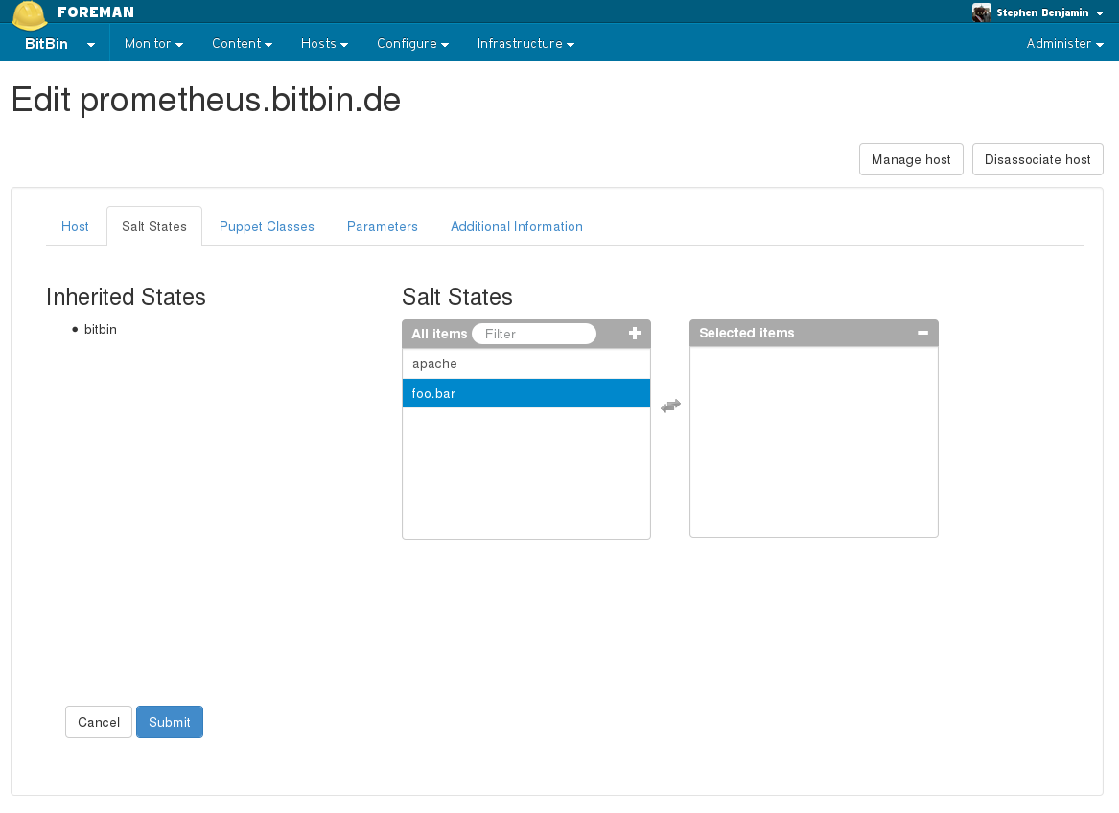1119x813 pixels.
Task: Click the All items header label
Action: 439,334
